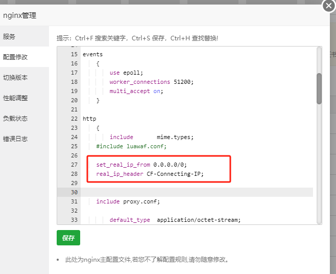Click line number 27 in gutter
Image resolution: width=336 pixels, height=274 pixels.
[74, 165]
